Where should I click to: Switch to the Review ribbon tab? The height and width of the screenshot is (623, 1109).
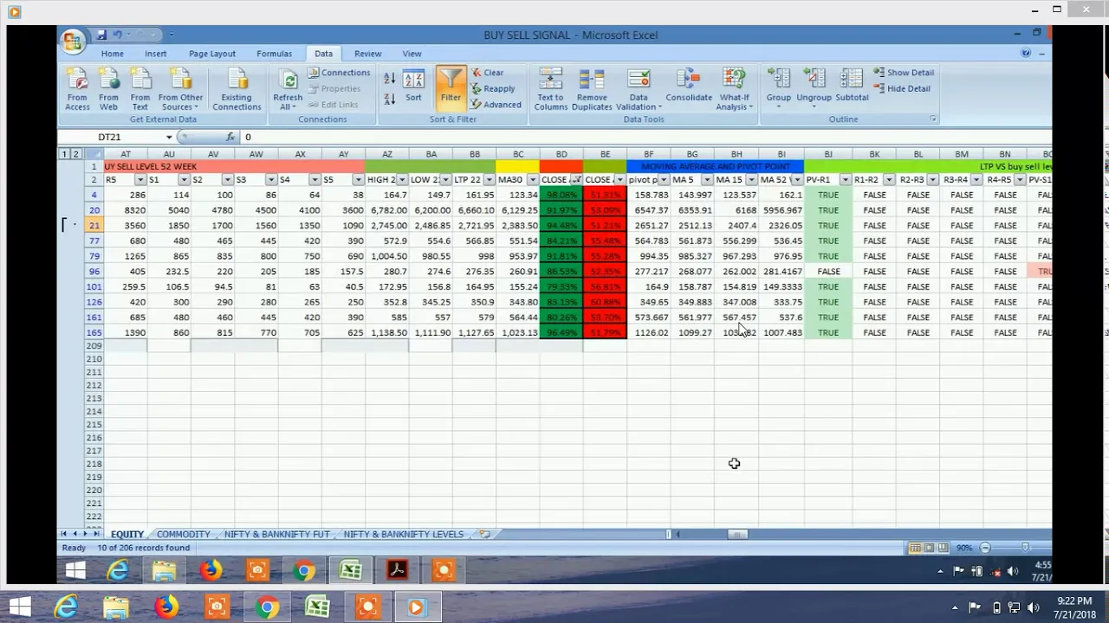pos(367,54)
